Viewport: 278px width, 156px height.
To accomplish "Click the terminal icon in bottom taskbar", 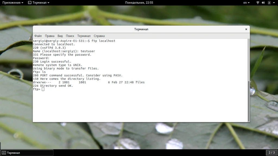I will tap(4, 153).
